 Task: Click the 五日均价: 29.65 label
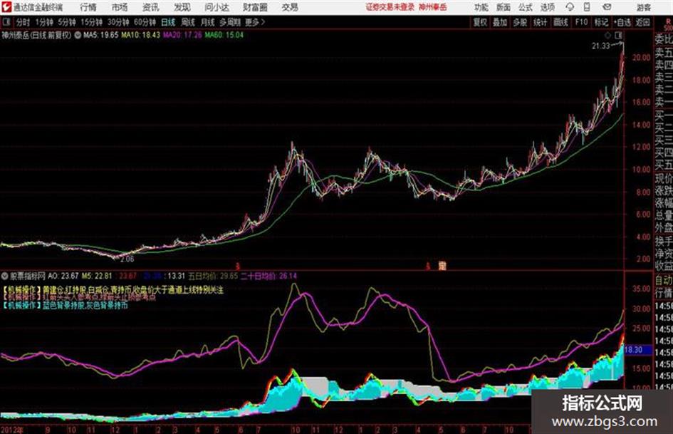click(213, 276)
